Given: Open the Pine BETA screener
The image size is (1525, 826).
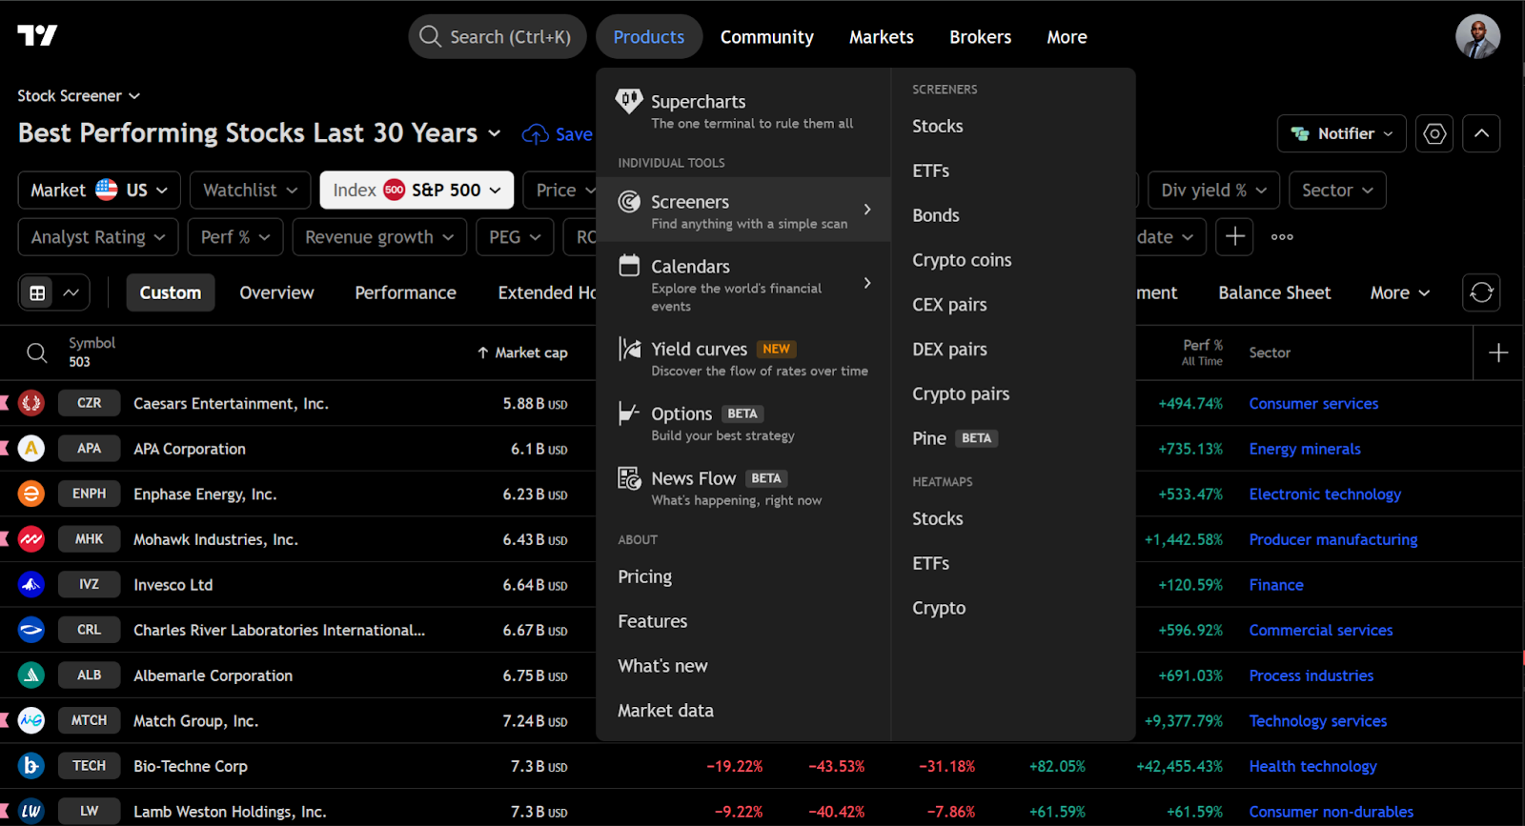Looking at the screenshot, I should [954, 438].
